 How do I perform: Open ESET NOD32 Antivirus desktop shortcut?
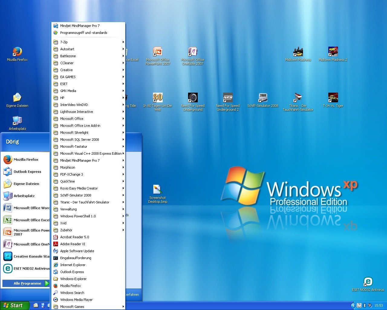click(x=368, y=284)
